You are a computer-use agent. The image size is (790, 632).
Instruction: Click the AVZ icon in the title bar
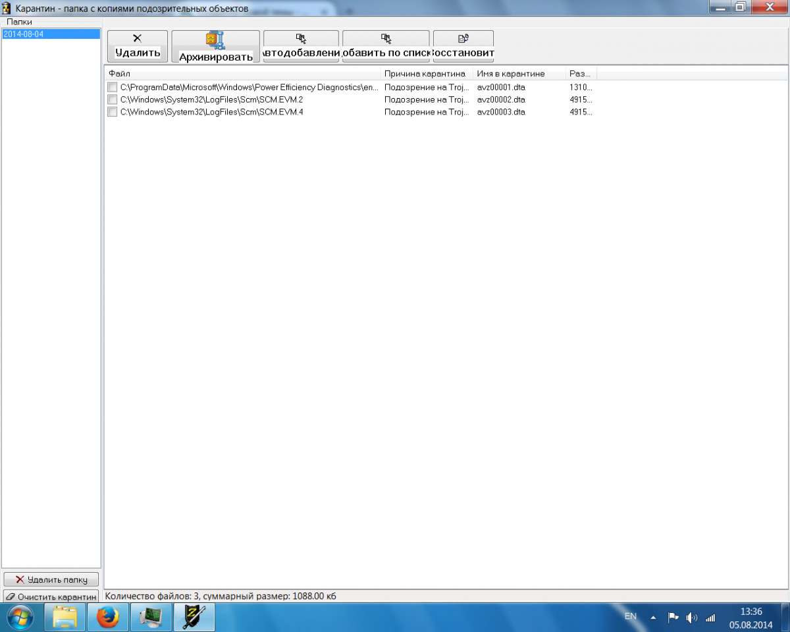click(7, 8)
